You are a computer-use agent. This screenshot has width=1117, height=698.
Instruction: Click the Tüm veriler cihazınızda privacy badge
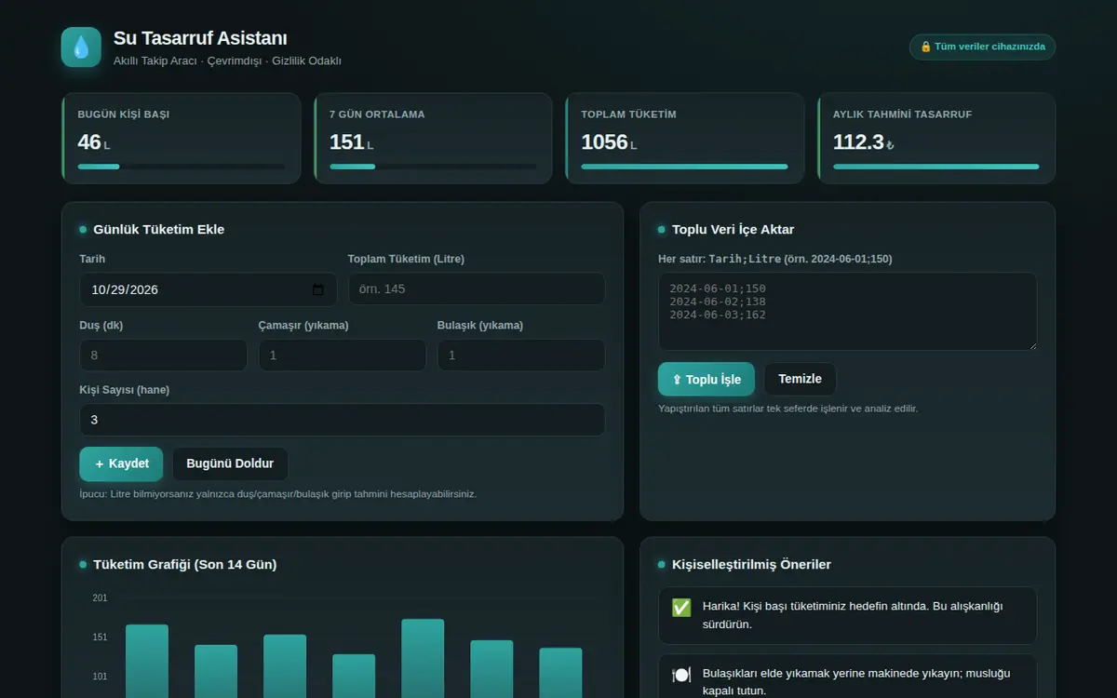982,47
